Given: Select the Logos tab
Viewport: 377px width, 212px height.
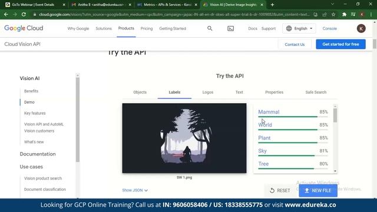Looking at the screenshot, I should point(208,92).
